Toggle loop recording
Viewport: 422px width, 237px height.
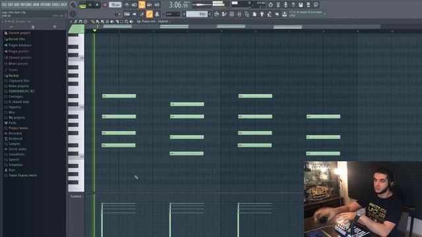click(157, 5)
